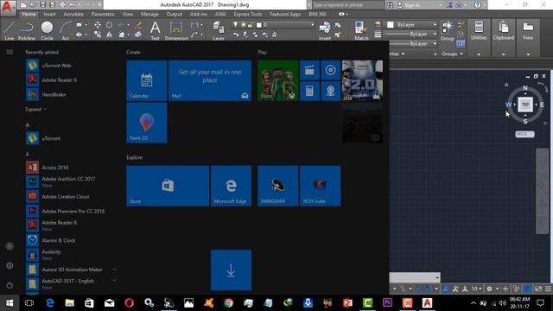Image resolution: width=553 pixels, height=311 pixels.
Task: Open Power options in Start menu
Action: click(10, 285)
